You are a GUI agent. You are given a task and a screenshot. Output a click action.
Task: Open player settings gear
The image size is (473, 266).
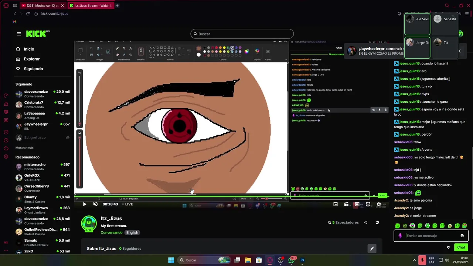[379, 204]
